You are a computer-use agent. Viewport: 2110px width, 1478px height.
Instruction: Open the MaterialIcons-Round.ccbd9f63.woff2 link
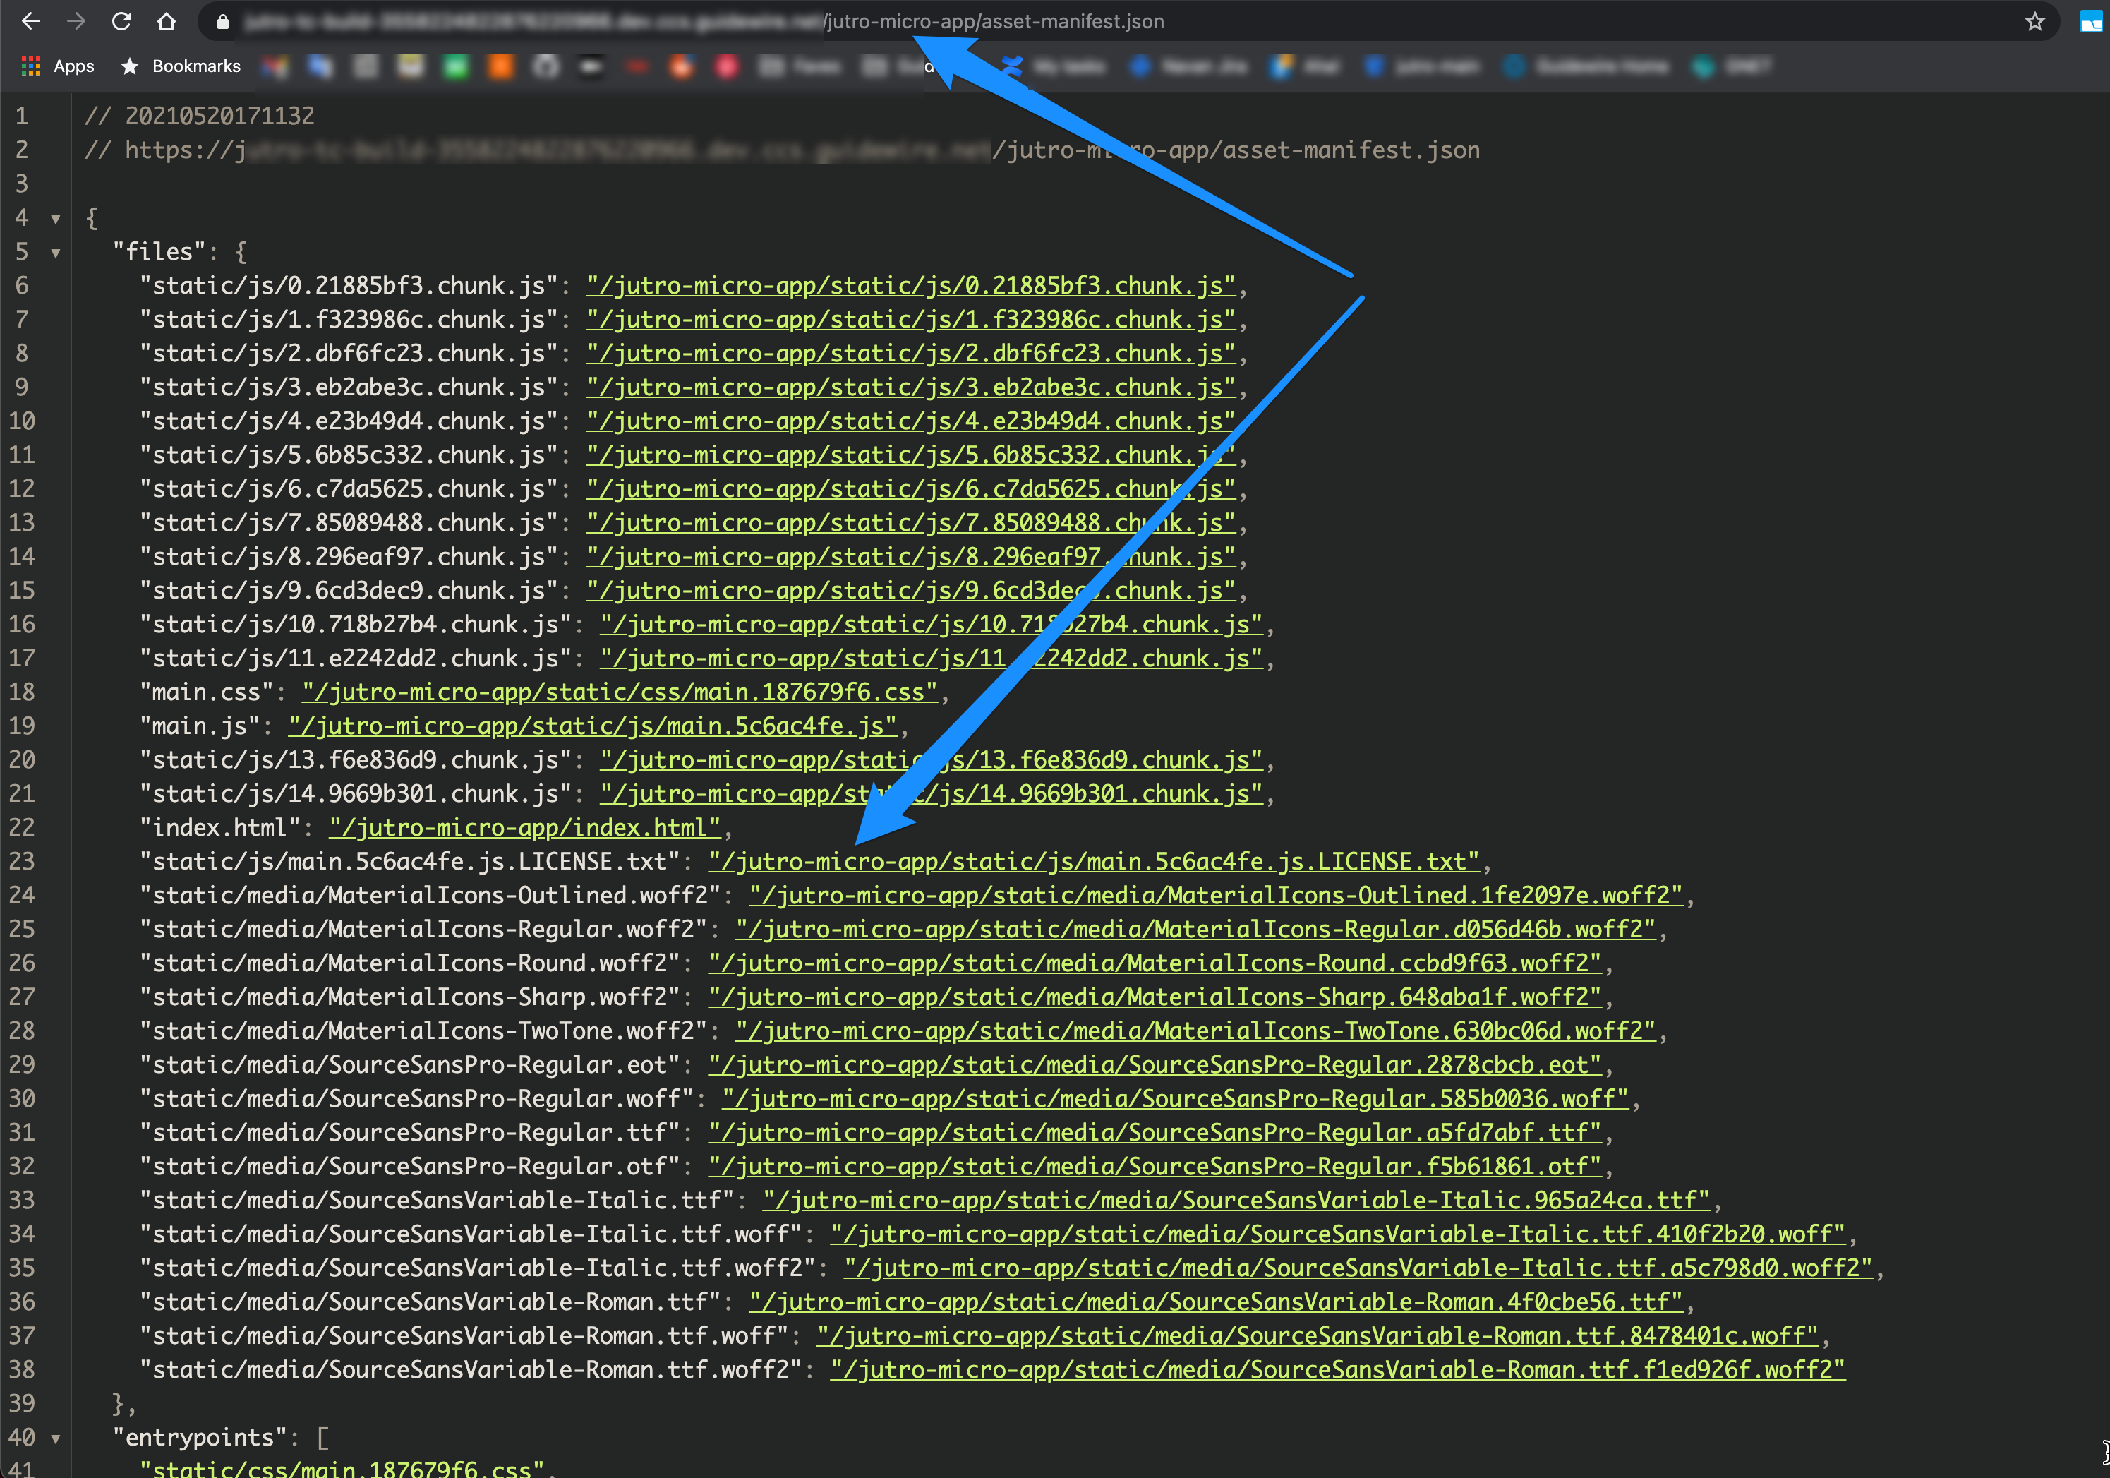pyautogui.click(x=1155, y=963)
